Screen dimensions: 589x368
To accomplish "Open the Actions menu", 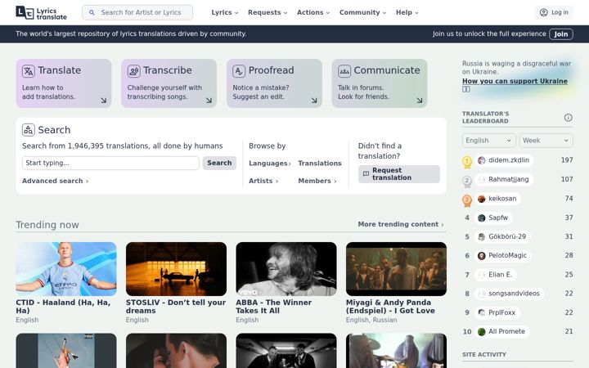I will pyautogui.click(x=313, y=12).
